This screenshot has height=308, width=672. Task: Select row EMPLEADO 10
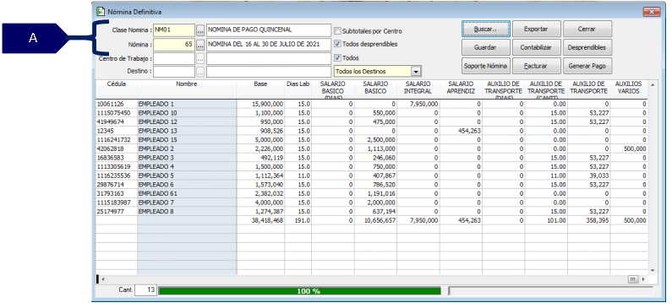(x=371, y=113)
